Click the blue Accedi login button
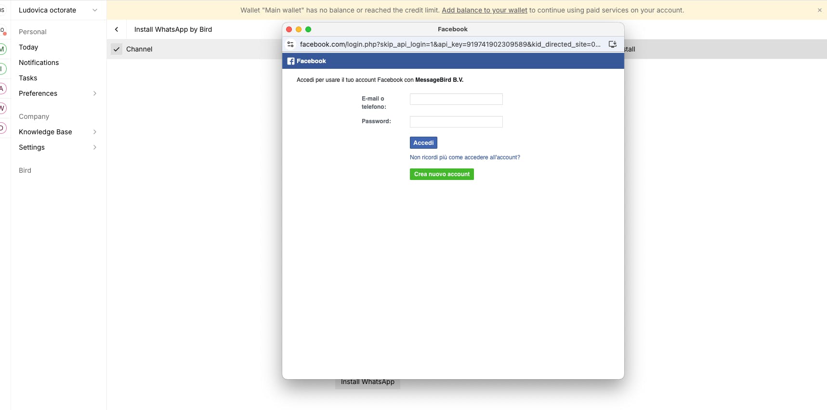827x410 pixels. (x=423, y=143)
